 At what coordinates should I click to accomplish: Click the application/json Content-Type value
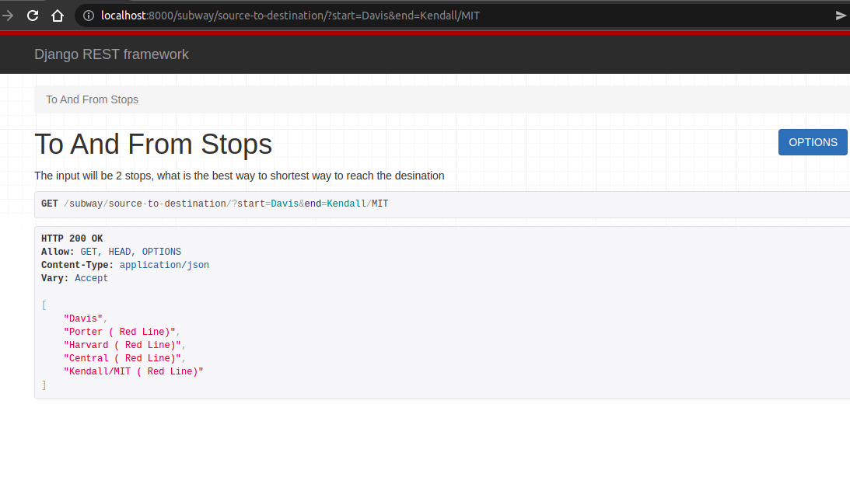(163, 264)
